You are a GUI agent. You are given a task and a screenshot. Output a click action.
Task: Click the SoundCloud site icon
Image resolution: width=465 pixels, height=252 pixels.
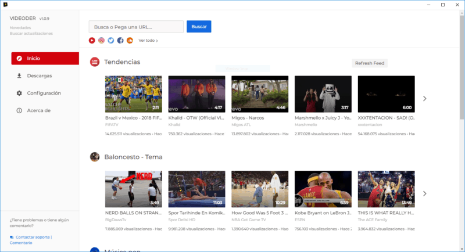click(x=130, y=41)
